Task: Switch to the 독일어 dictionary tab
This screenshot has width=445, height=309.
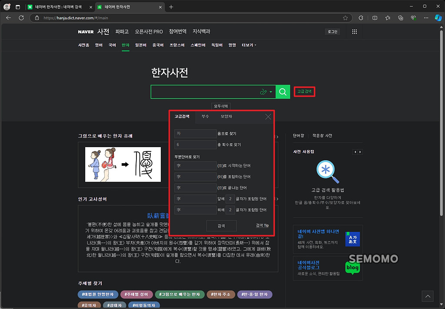Action: pyautogui.click(x=217, y=45)
